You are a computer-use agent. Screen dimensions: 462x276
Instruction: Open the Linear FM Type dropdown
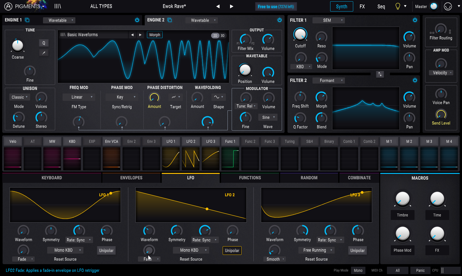(79, 97)
